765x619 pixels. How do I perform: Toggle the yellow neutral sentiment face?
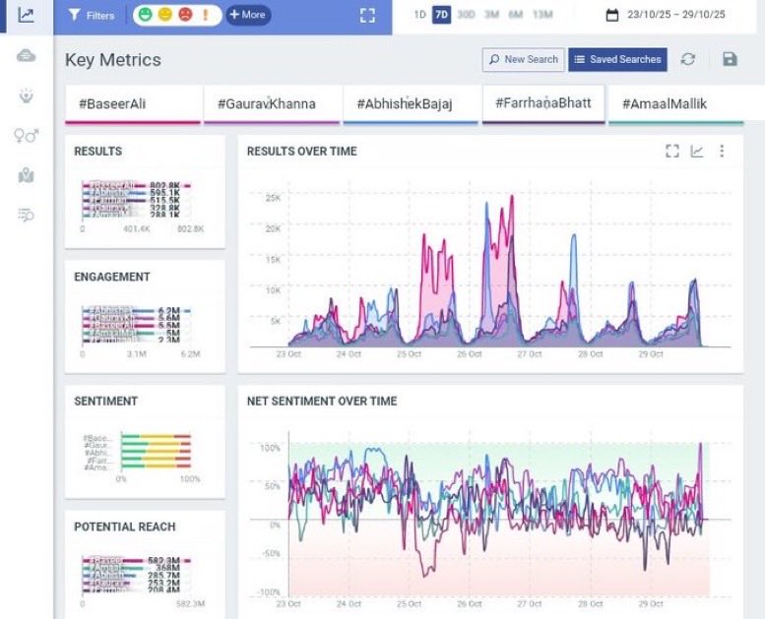click(x=165, y=15)
